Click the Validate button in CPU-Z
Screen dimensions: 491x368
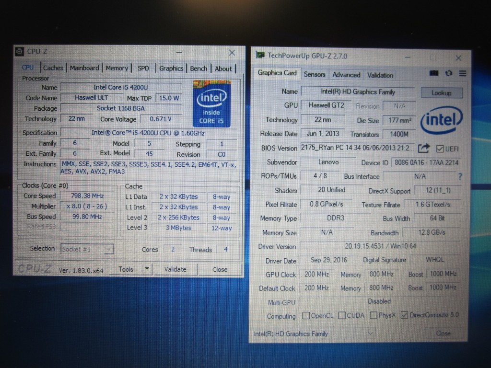[175, 269]
